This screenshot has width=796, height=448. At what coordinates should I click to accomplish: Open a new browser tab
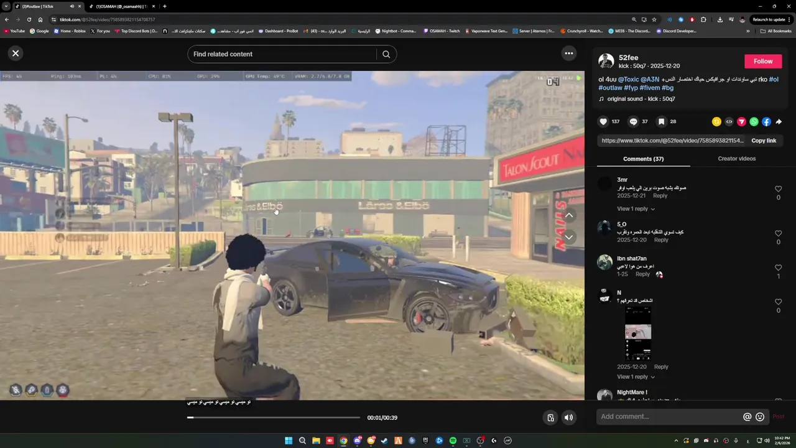click(x=164, y=6)
